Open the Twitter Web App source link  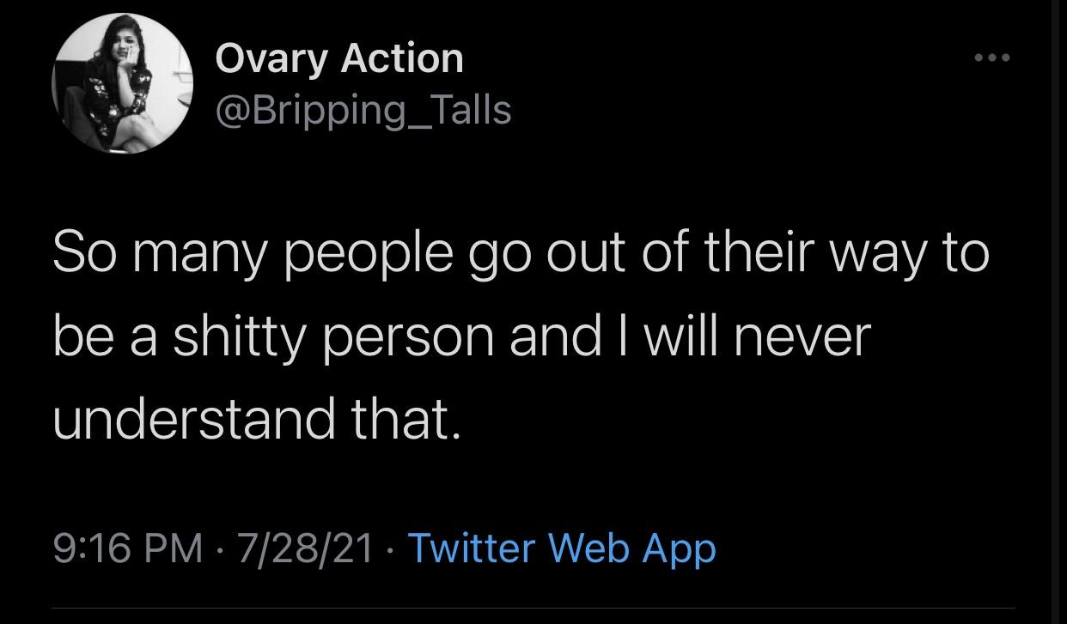(x=561, y=548)
